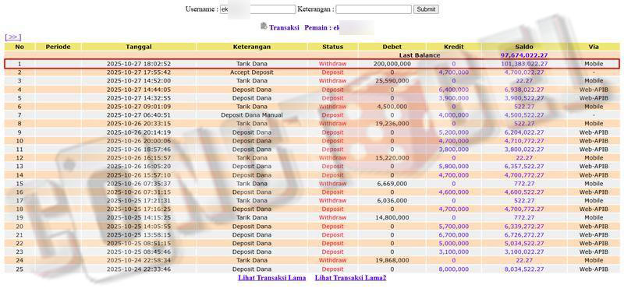Focus the Username input field
This screenshot has height=299, width=624.
coord(258,9)
